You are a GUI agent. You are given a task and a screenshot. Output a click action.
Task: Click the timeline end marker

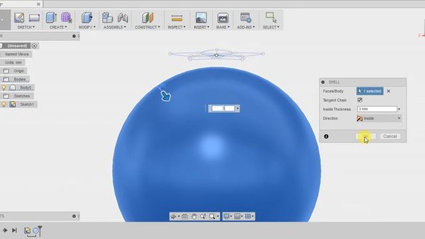point(40,230)
